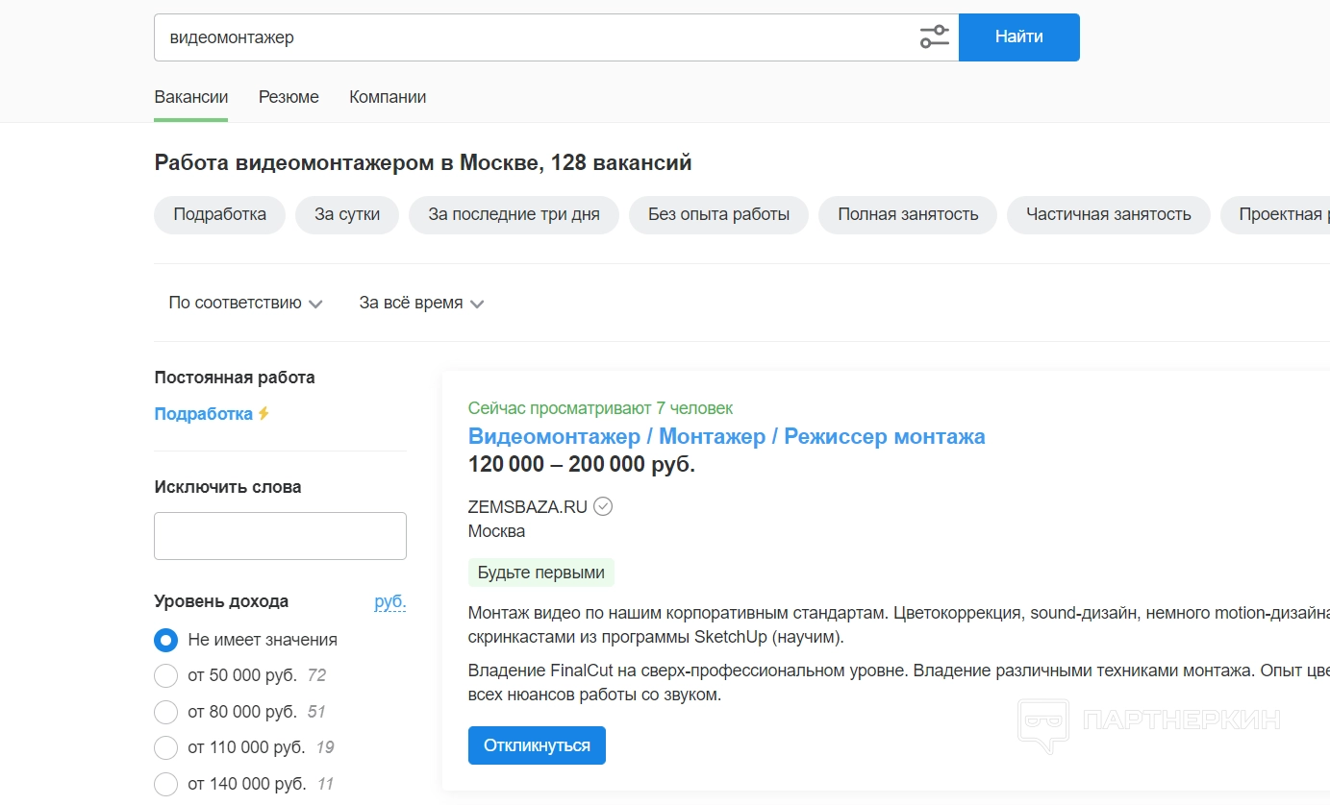Click the Откликнуться button
Screen dimensions: 1330x805
[537, 745]
